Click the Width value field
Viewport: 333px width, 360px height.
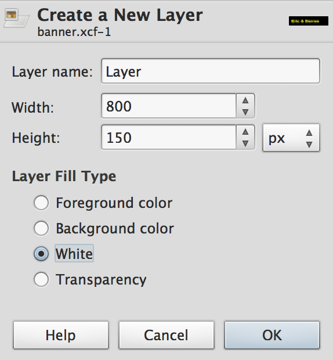point(169,106)
